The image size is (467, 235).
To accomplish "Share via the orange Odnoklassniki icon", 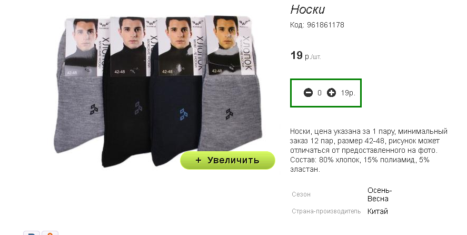I will pyautogui.click(x=50, y=233).
